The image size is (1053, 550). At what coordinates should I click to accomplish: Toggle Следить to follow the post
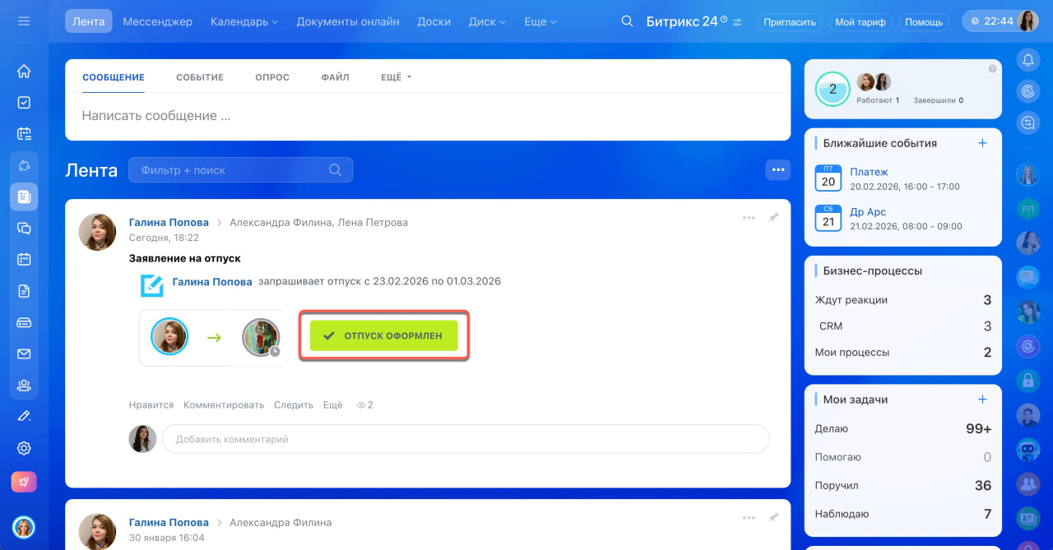294,404
